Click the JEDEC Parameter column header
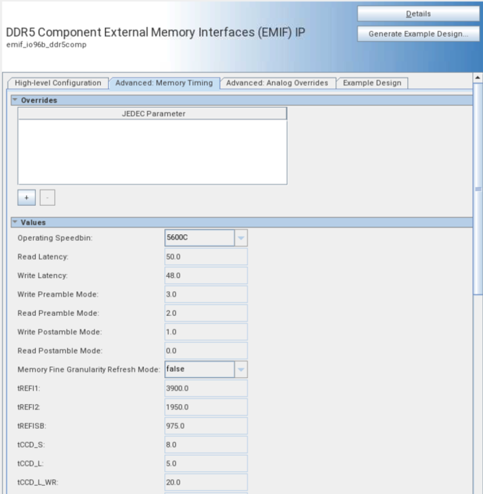 (x=152, y=114)
